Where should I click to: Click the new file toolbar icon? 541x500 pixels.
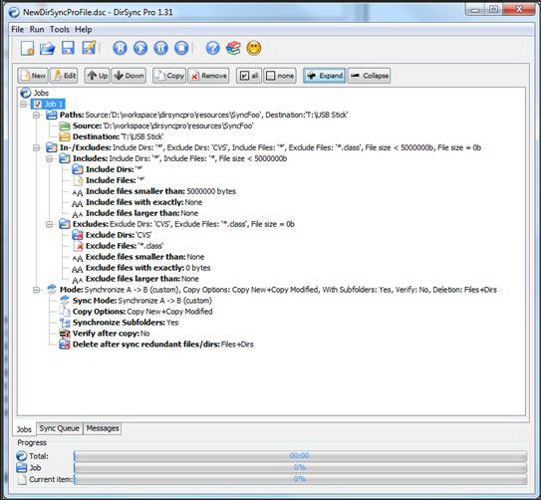click(27, 48)
